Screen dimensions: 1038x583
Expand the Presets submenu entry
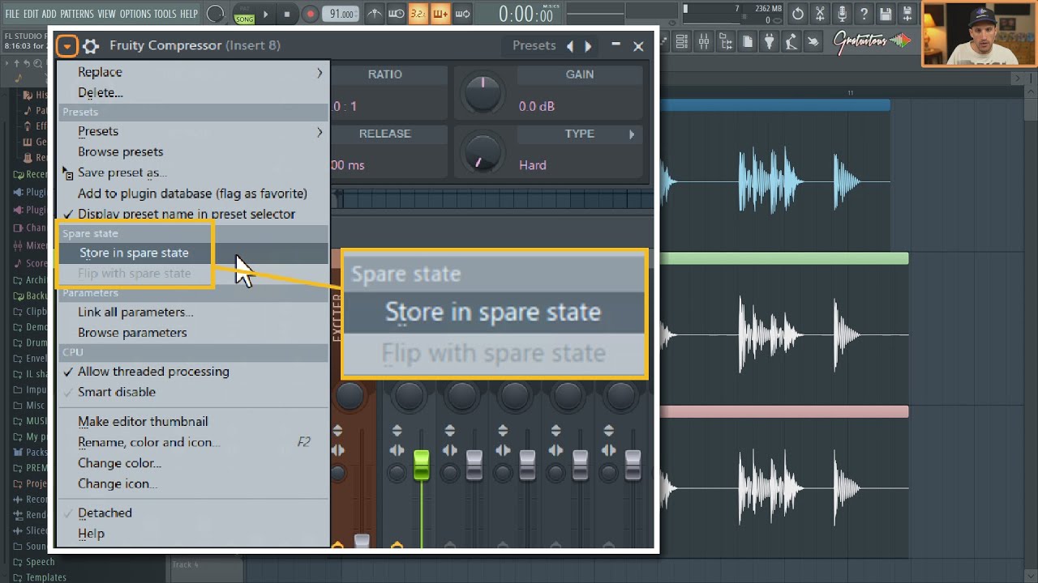pos(192,131)
